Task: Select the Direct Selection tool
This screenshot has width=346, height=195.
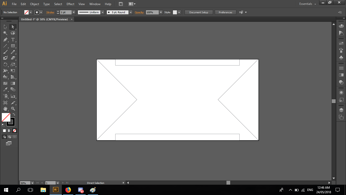Action: pyautogui.click(x=13, y=27)
